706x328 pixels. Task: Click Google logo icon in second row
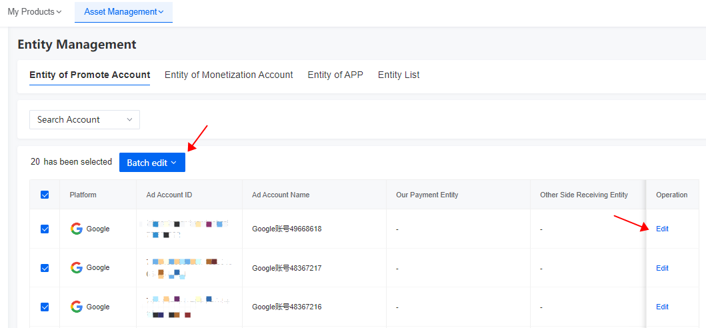click(x=77, y=267)
